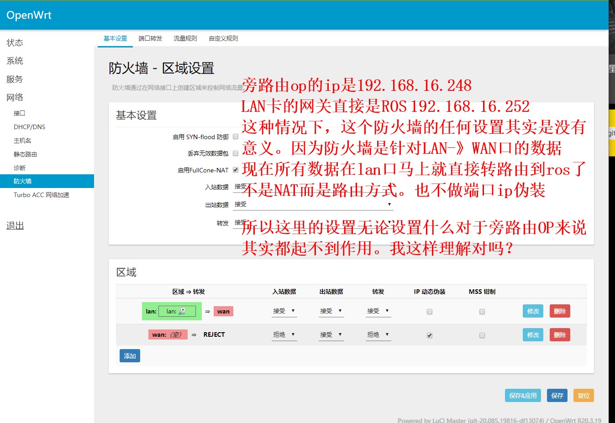
Task: Uncheck the 启用FullCone-NAT checkbox
Action: coord(236,170)
